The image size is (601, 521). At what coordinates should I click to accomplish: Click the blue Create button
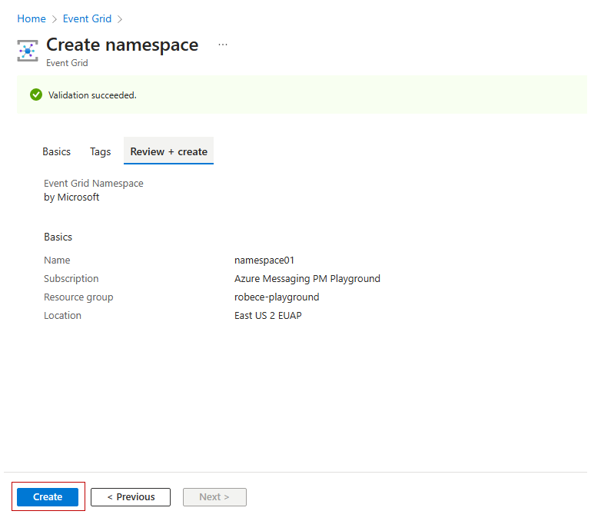[48, 497]
